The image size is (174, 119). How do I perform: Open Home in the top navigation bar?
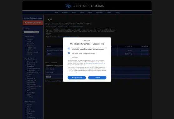pos(56,12)
